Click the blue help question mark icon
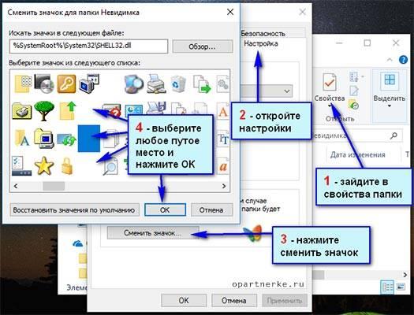 pyautogui.click(x=403, y=60)
